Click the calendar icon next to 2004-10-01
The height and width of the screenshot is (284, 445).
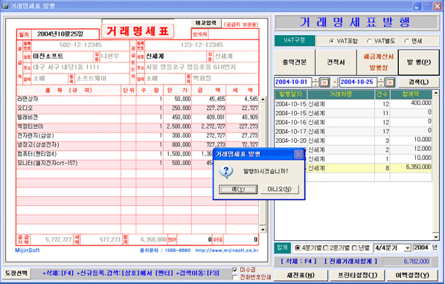click(324, 83)
